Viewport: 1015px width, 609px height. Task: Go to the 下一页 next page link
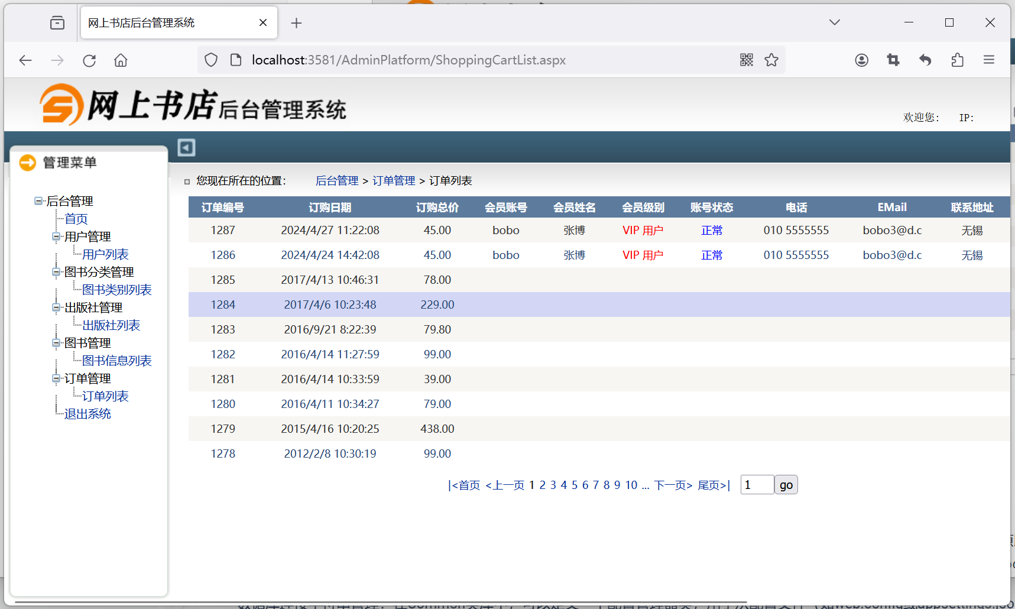pos(673,485)
